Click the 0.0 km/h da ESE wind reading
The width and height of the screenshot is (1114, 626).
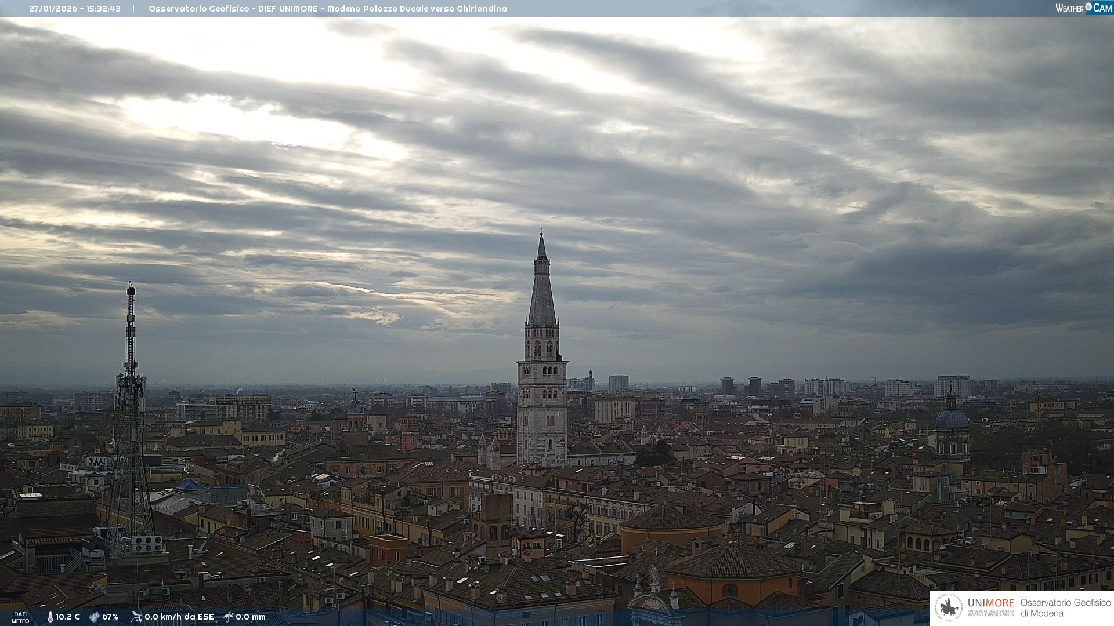pos(179,617)
